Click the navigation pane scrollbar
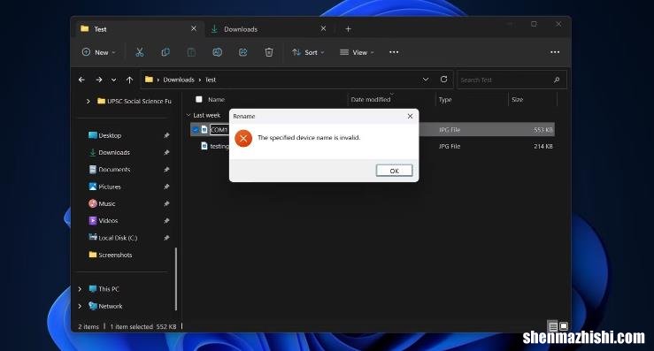654x351 pixels. [x=176, y=279]
